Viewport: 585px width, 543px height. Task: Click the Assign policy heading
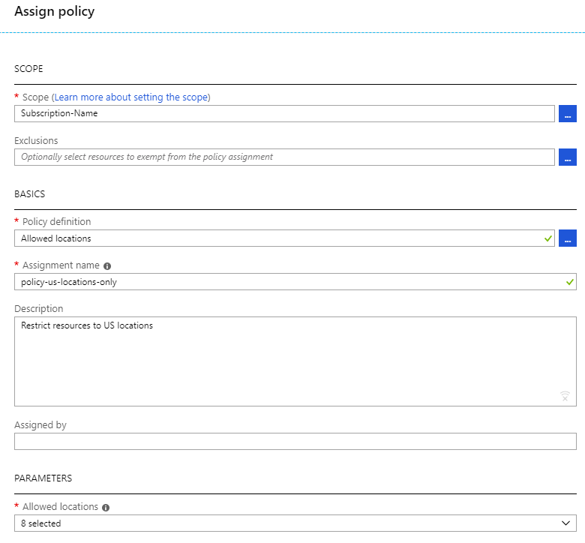55,12
